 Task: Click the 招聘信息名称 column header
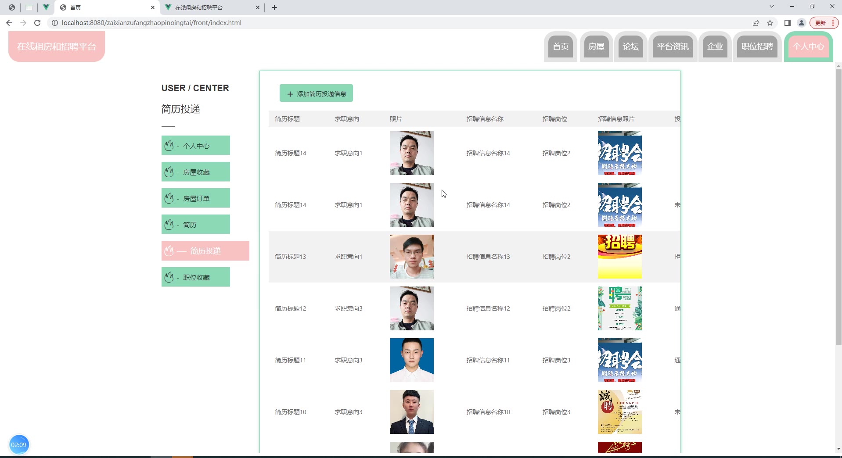tap(485, 119)
